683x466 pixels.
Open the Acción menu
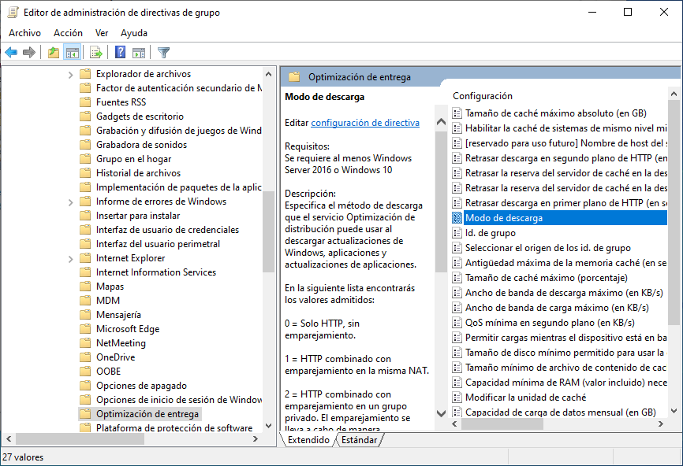[x=68, y=33]
